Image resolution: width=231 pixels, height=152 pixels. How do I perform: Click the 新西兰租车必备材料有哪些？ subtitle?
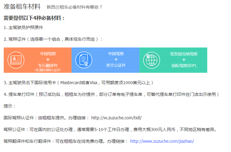coord(74,7)
